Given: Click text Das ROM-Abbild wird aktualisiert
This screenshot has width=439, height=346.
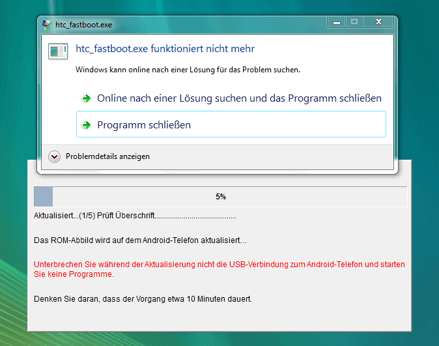Looking at the screenshot, I should [x=140, y=240].
